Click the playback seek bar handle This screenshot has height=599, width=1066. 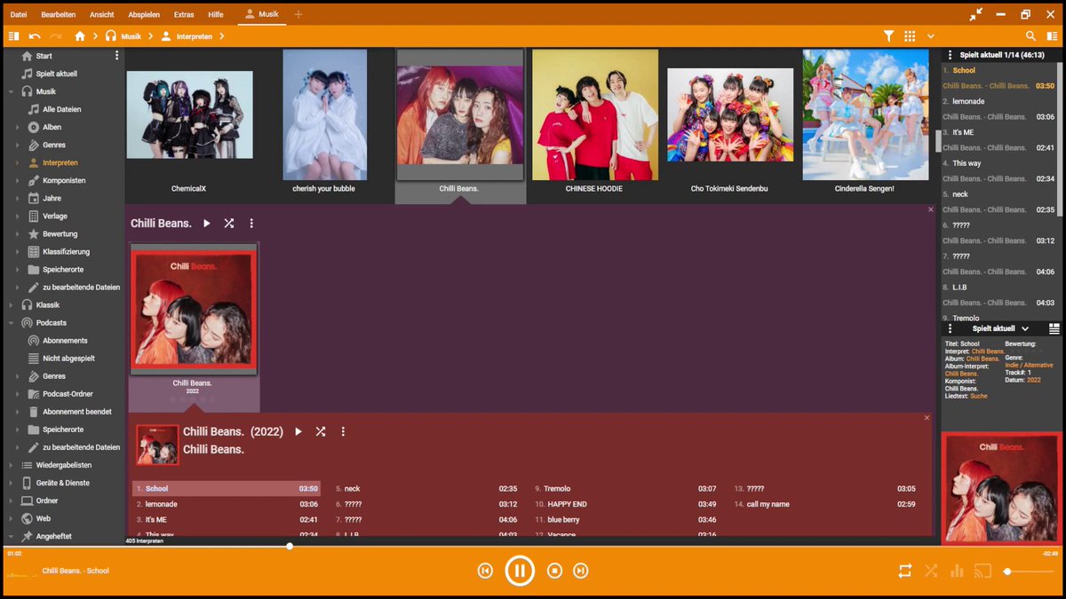click(290, 546)
